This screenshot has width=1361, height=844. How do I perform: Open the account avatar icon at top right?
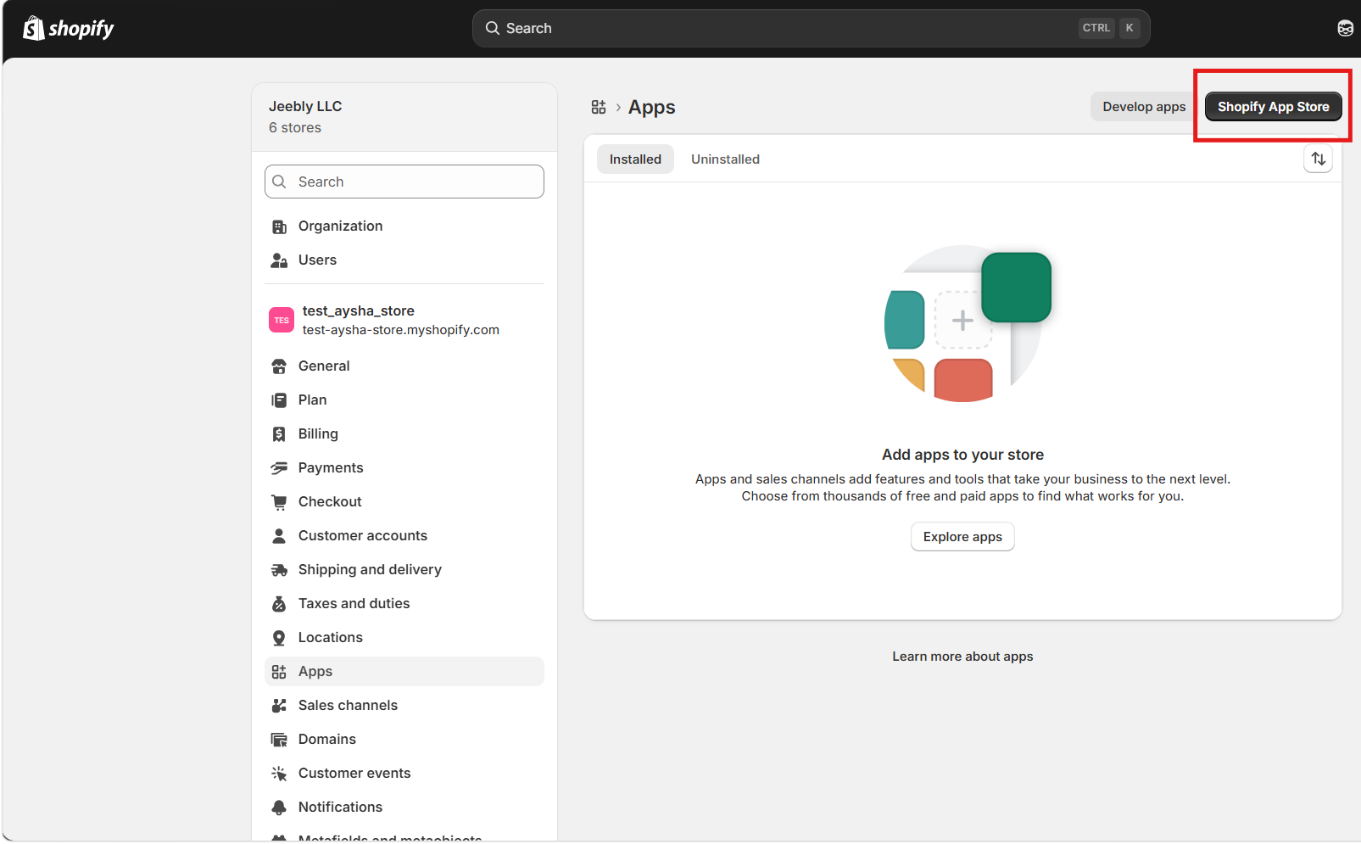coord(1345,28)
